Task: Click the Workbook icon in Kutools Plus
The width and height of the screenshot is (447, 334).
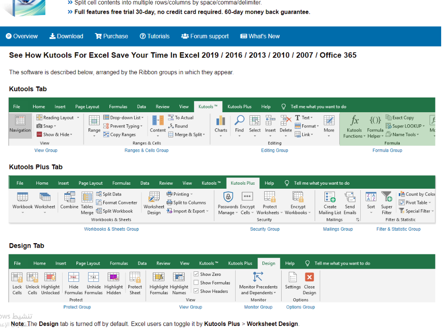Action: [22, 197]
